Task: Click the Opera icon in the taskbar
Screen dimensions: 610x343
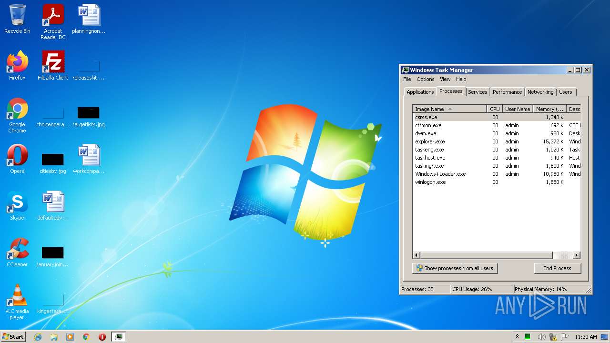Action: [x=102, y=337]
